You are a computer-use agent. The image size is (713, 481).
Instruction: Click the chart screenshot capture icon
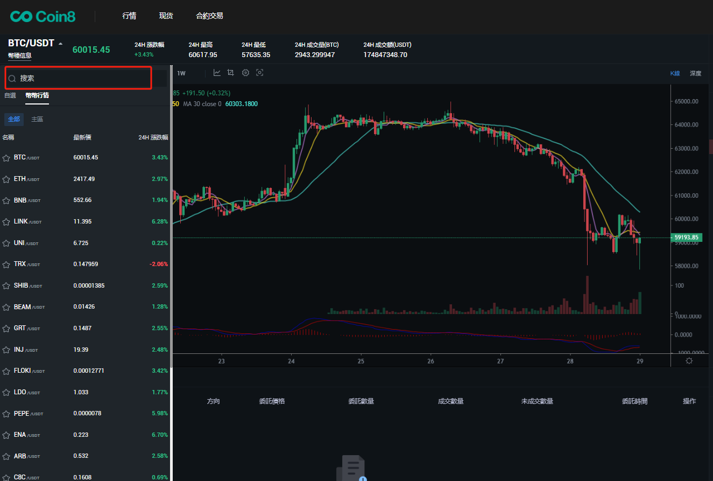coord(259,73)
